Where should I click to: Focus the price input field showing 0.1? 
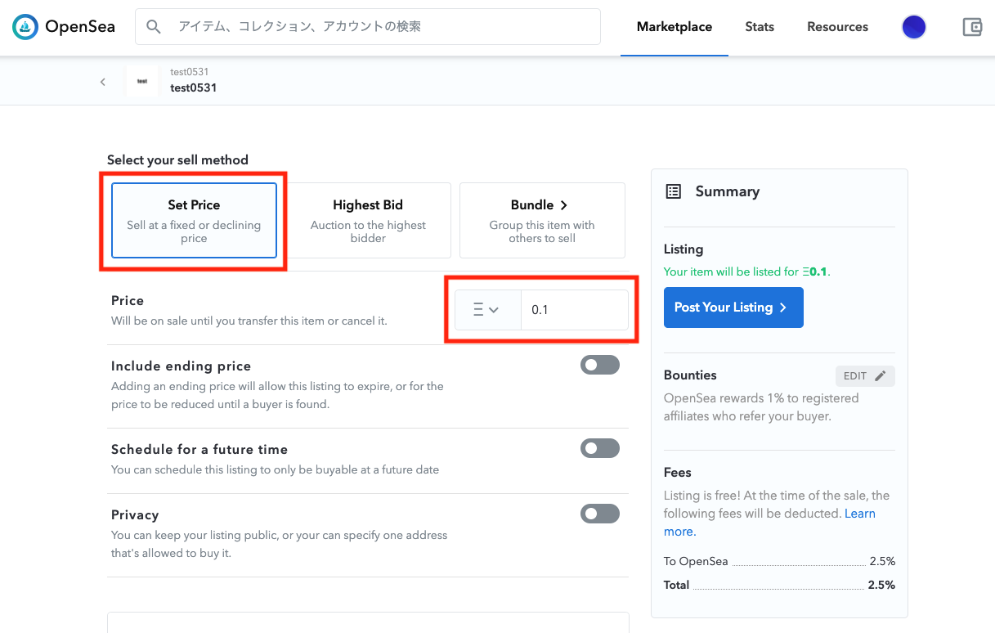[575, 310]
